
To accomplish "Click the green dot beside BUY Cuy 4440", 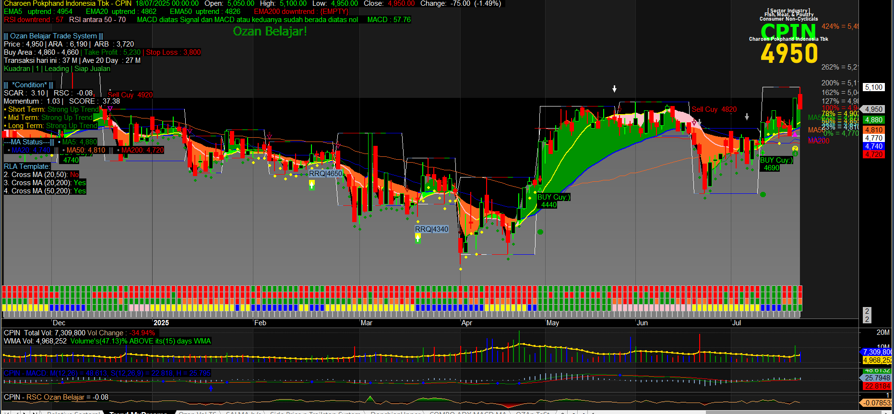I will pyautogui.click(x=540, y=232).
